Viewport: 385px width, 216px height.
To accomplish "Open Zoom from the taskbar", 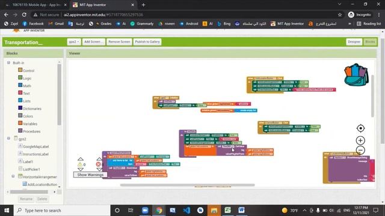I will pos(145,211).
